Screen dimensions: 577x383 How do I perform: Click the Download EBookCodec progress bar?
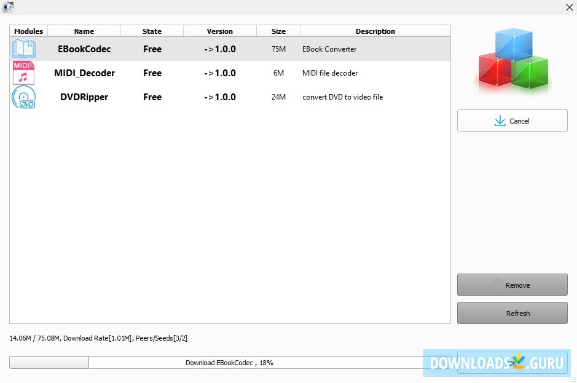click(230, 362)
